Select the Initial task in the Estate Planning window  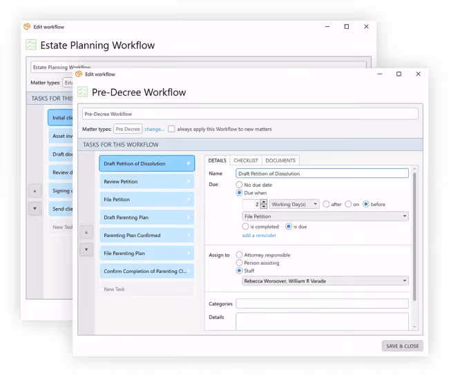pyautogui.click(x=60, y=118)
